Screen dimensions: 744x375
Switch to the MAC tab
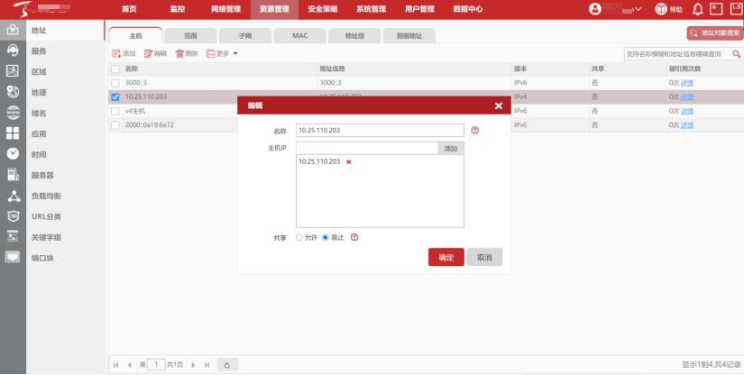[x=300, y=35]
